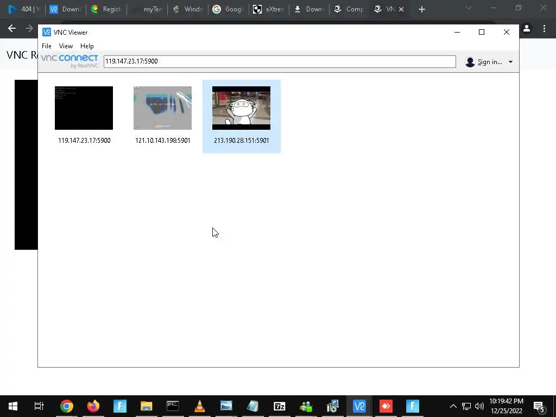556x417 pixels.
Task: Select the 121.10.143.198:5901 connection thumbnail
Action: tap(162, 108)
